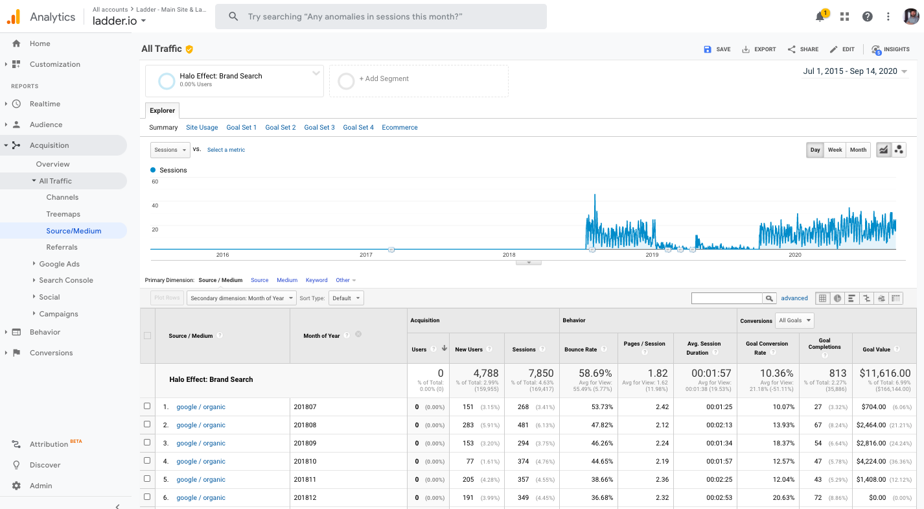Click the EXPORT report button
This screenshot has width=924, height=509.
tap(759, 49)
